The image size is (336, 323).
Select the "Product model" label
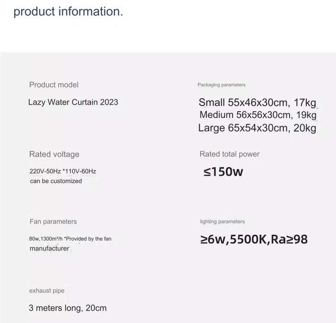click(x=54, y=85)
